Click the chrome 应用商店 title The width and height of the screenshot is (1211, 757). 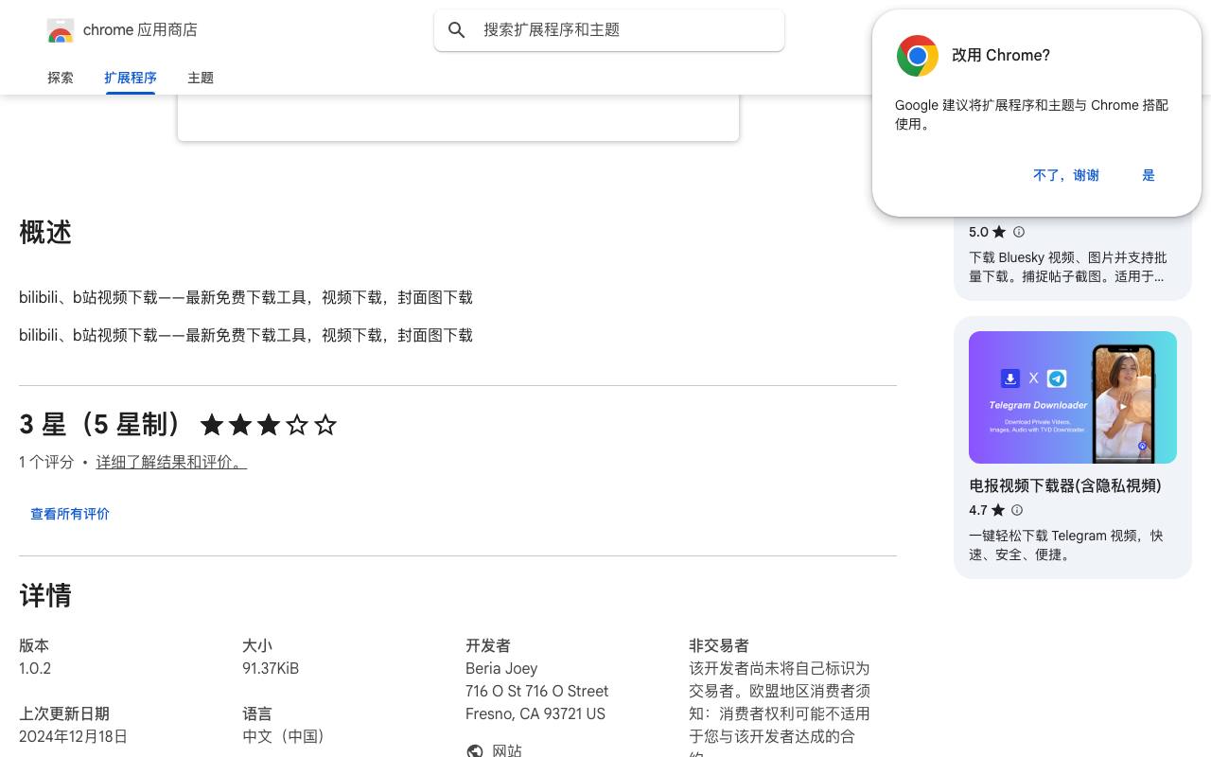click(140, 30)
